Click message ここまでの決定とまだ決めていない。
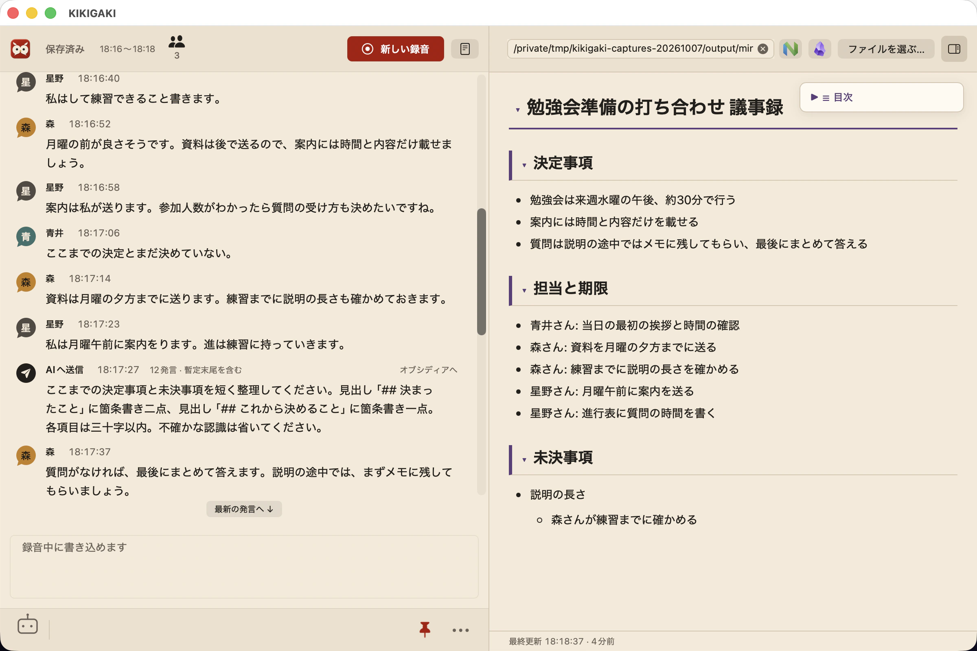The image size is (977, 651). 140,253
